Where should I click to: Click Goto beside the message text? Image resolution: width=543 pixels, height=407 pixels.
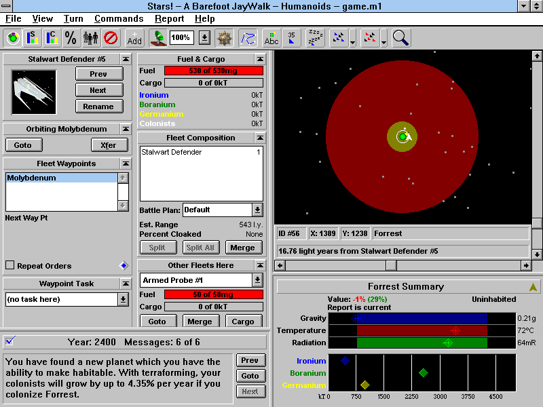(250, 376)
